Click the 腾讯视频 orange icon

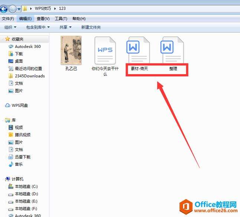click(x=11, y=135)
